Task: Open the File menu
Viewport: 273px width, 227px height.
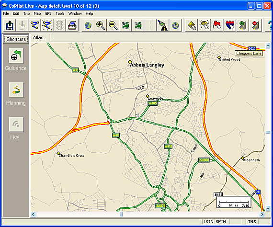Action: tap(6, 13)
